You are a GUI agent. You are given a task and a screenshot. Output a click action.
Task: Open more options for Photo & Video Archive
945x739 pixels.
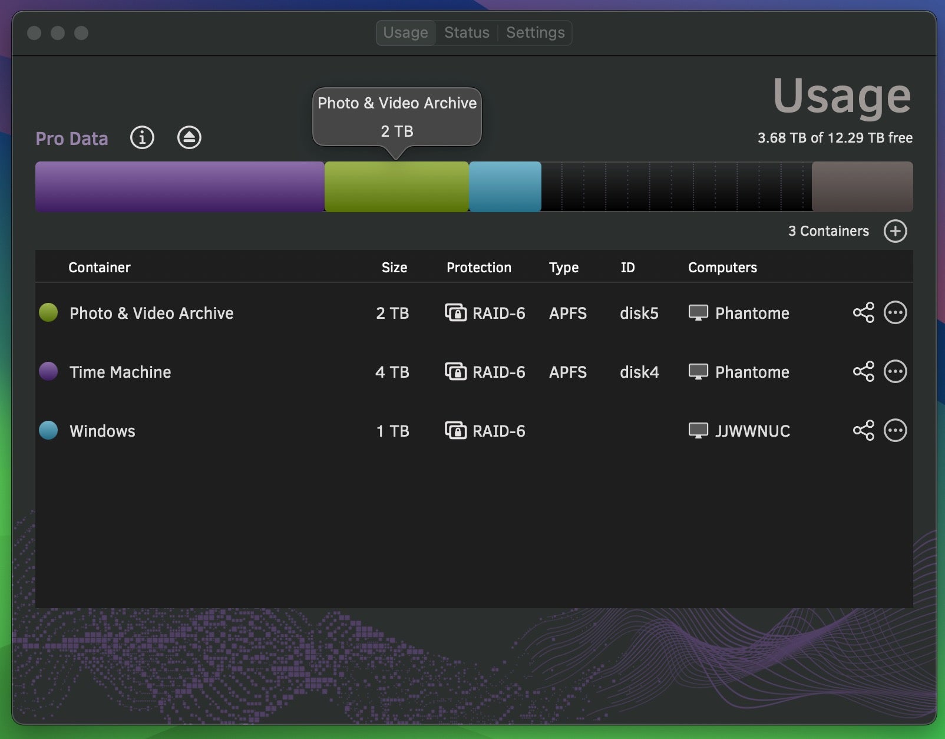(x=895, y=312)
